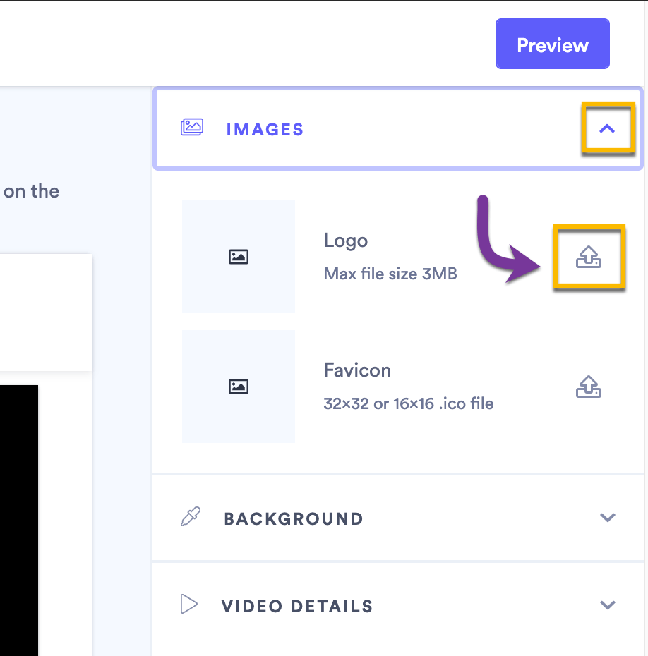Click the eyedropper icon beside BACKGROUND
648x656 pixels.
189,517
